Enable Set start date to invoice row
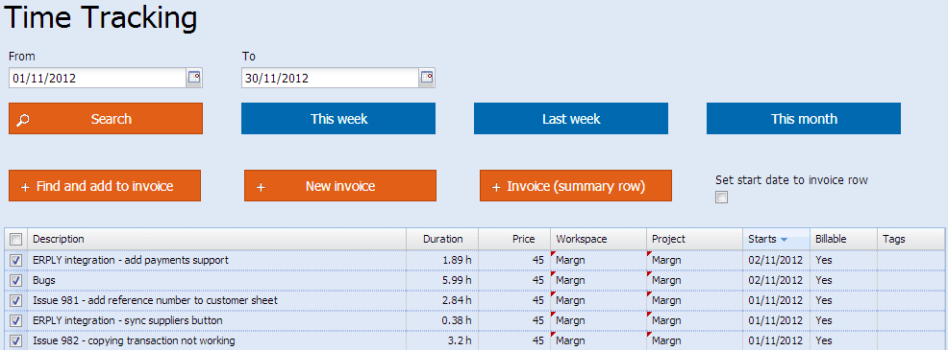 pos(721,198)
